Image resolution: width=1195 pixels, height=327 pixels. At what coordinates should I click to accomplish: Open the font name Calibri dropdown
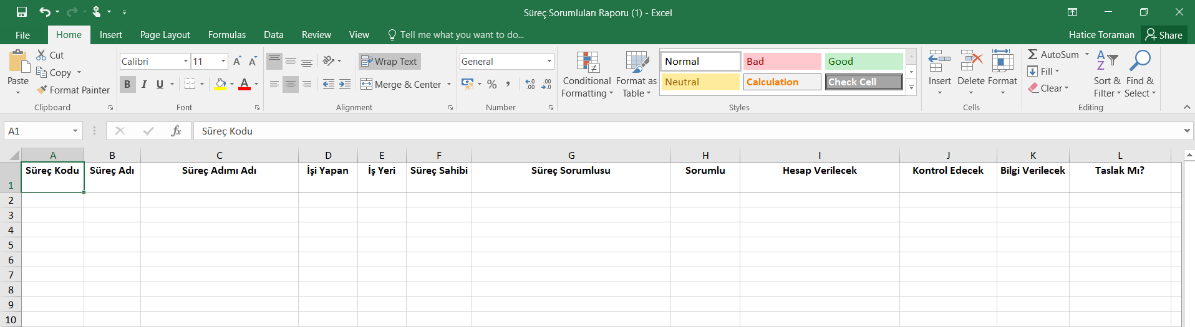point(186,61)
